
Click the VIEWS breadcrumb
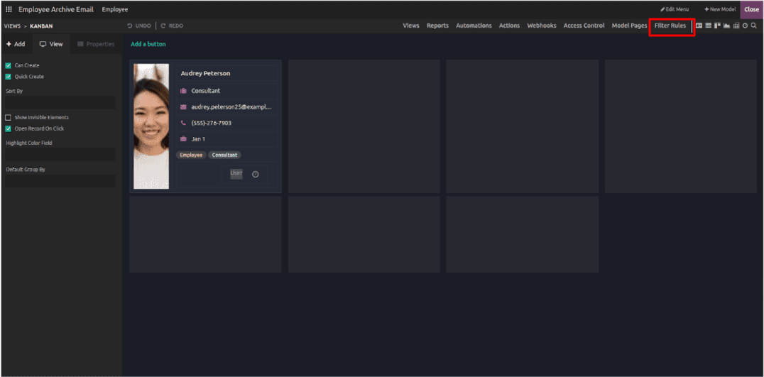tap(12, 26)
